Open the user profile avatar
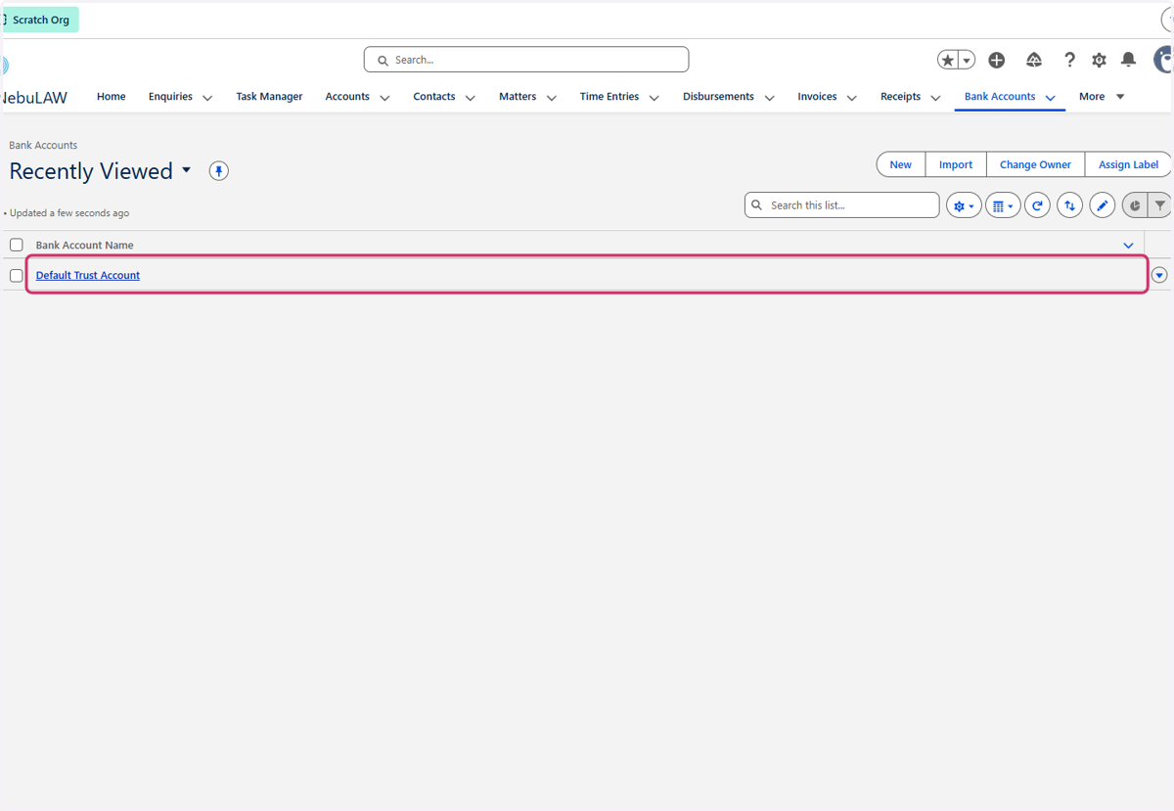The height and width of the screenshot is (811, 1174). point(1163,60)
